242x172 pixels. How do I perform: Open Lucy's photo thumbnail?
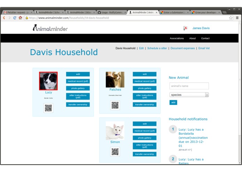pos(48,81)
